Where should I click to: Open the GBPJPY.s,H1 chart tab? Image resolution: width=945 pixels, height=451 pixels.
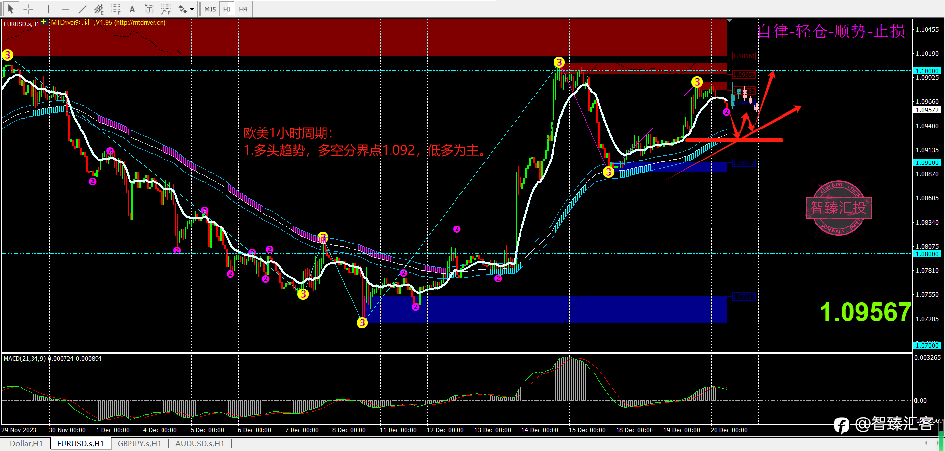pyautogui.click(x=139, y=443)
